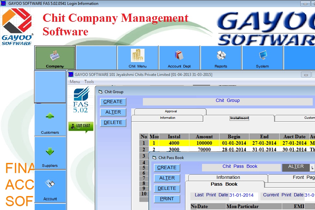Click Begin date 28-01-2014 cell
The image size is (315, 210).
pos(234,150)
